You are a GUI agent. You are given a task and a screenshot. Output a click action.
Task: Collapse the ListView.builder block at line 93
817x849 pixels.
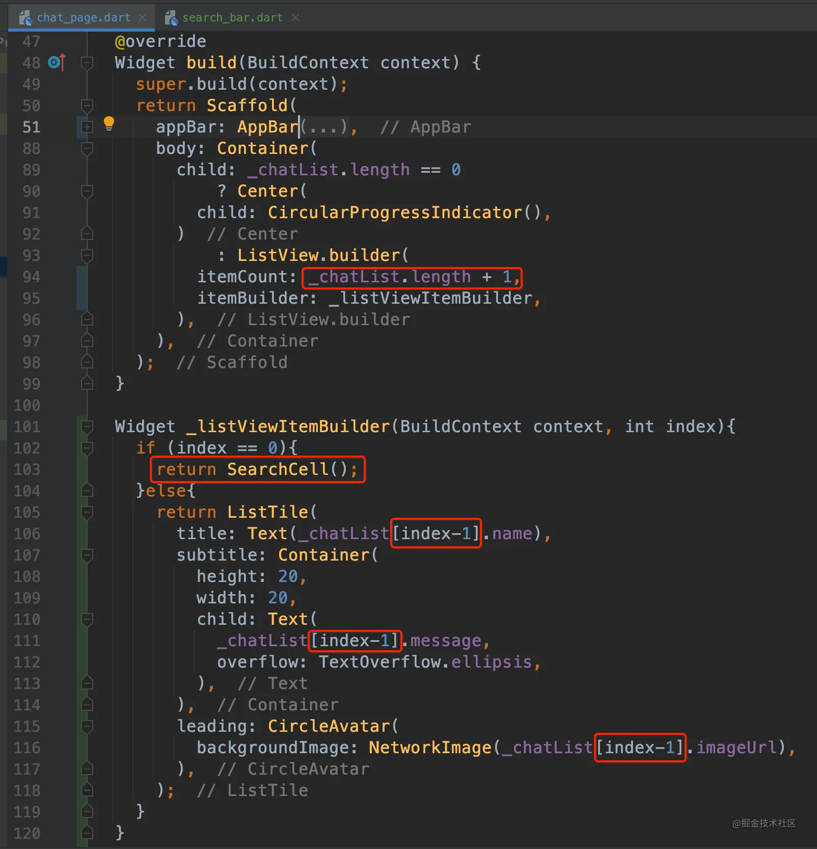(x=87, y=255)
